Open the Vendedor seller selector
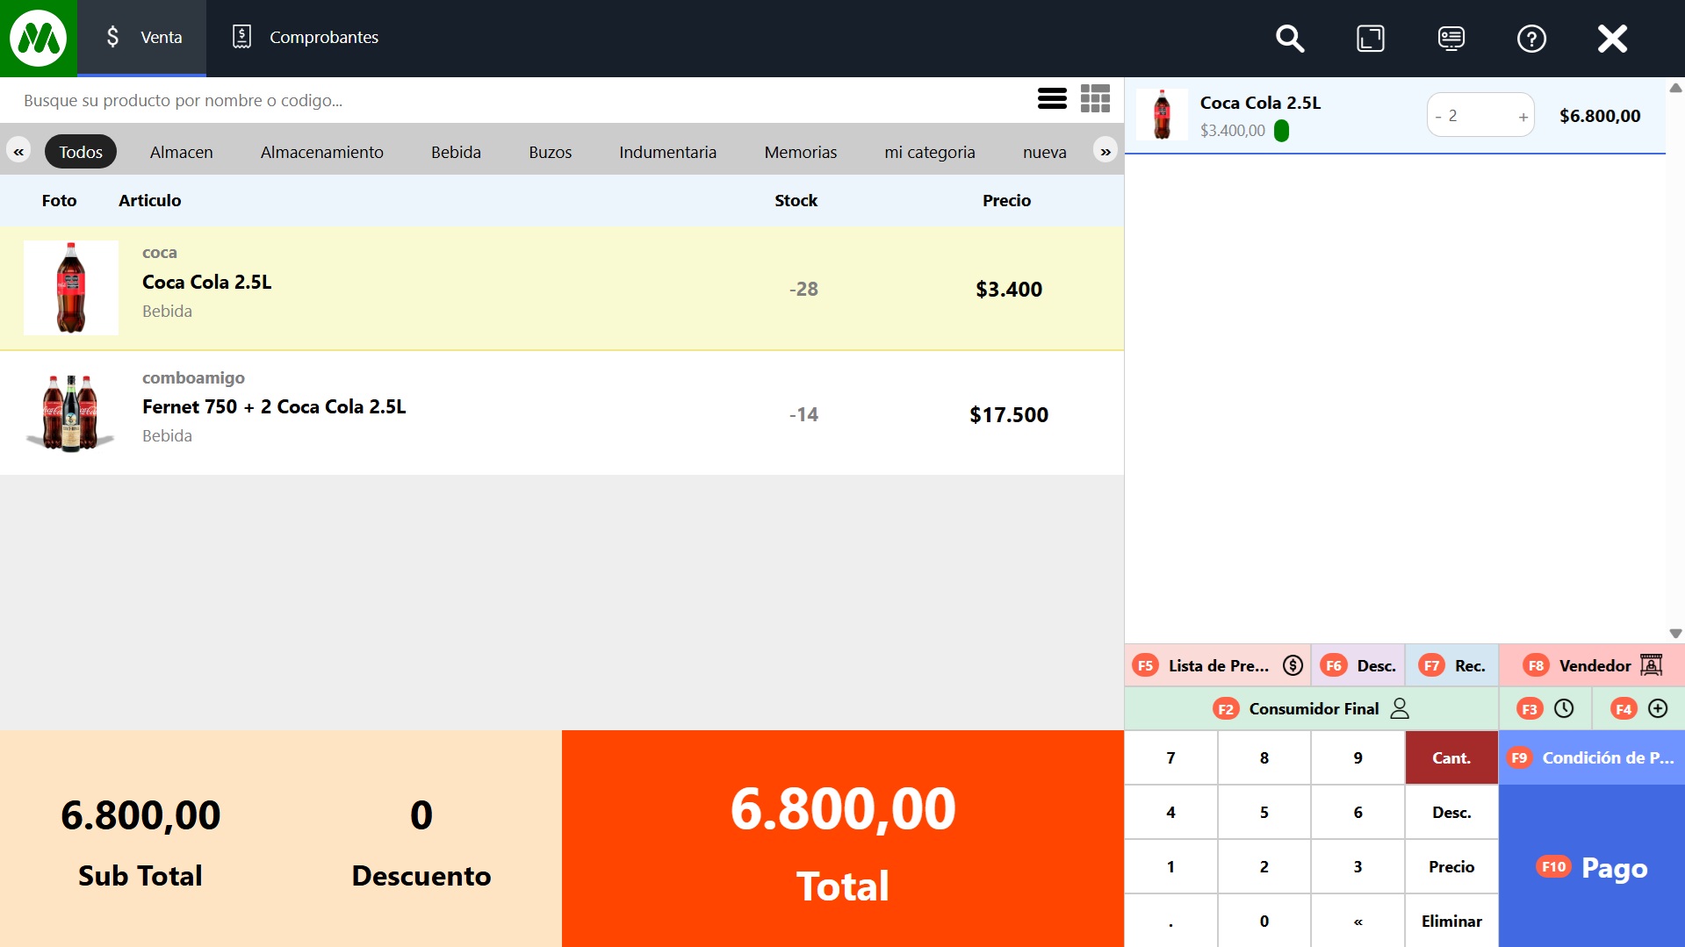Image resolution: width=1685 pixels, height=947 pixels. tap(1592, 666)
